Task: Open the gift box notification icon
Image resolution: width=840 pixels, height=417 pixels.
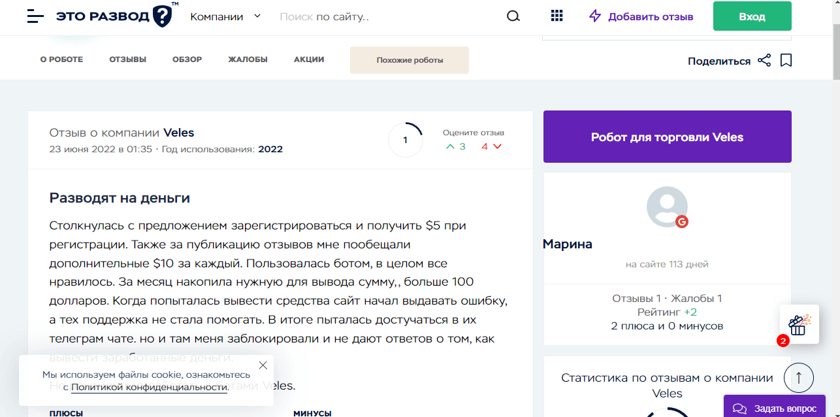Action: pyautogui.click(x=799, y=324)
